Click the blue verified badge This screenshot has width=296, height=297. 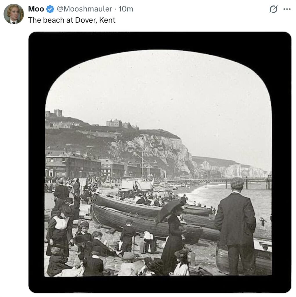[x=50, y=9]
